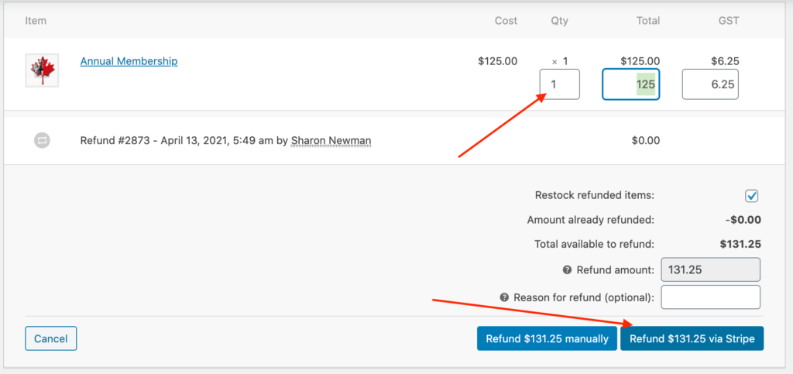Click the Annual Membership maple leaf thumbnail
793x374 pixels.
pos(42,70)
